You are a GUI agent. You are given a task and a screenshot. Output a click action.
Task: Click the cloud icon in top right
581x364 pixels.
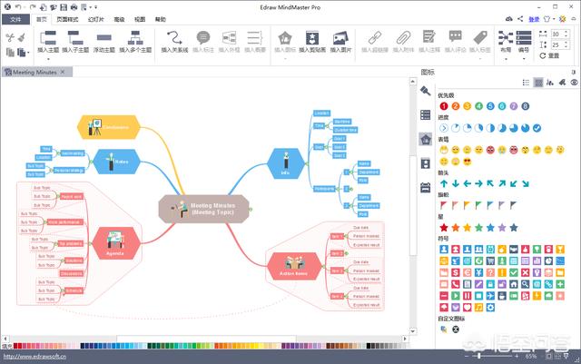click(509, 18)
